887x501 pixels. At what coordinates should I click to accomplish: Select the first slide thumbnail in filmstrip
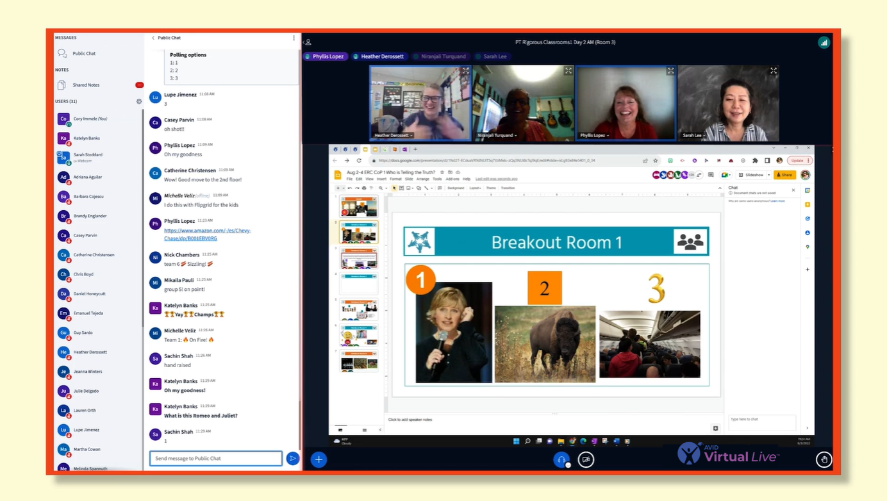[359, 206]
